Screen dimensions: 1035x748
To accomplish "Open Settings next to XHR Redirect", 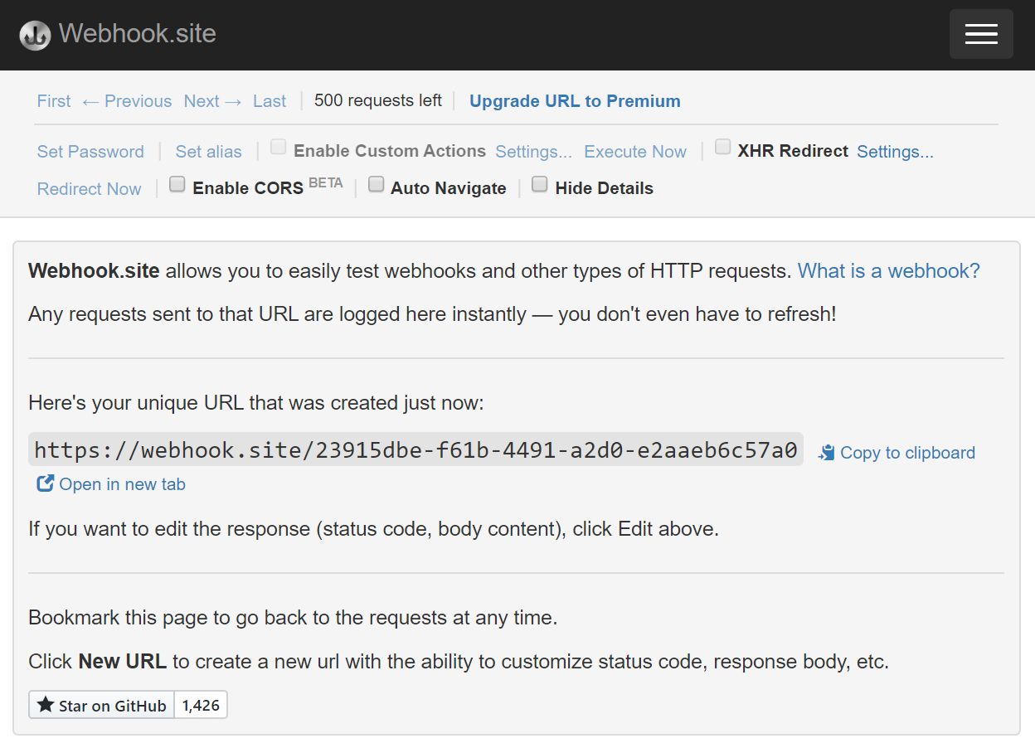I will [895, 152].
